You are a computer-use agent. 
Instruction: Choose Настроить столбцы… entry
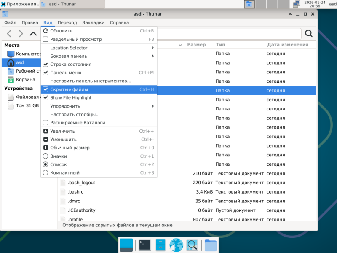(x=99, y=114)
